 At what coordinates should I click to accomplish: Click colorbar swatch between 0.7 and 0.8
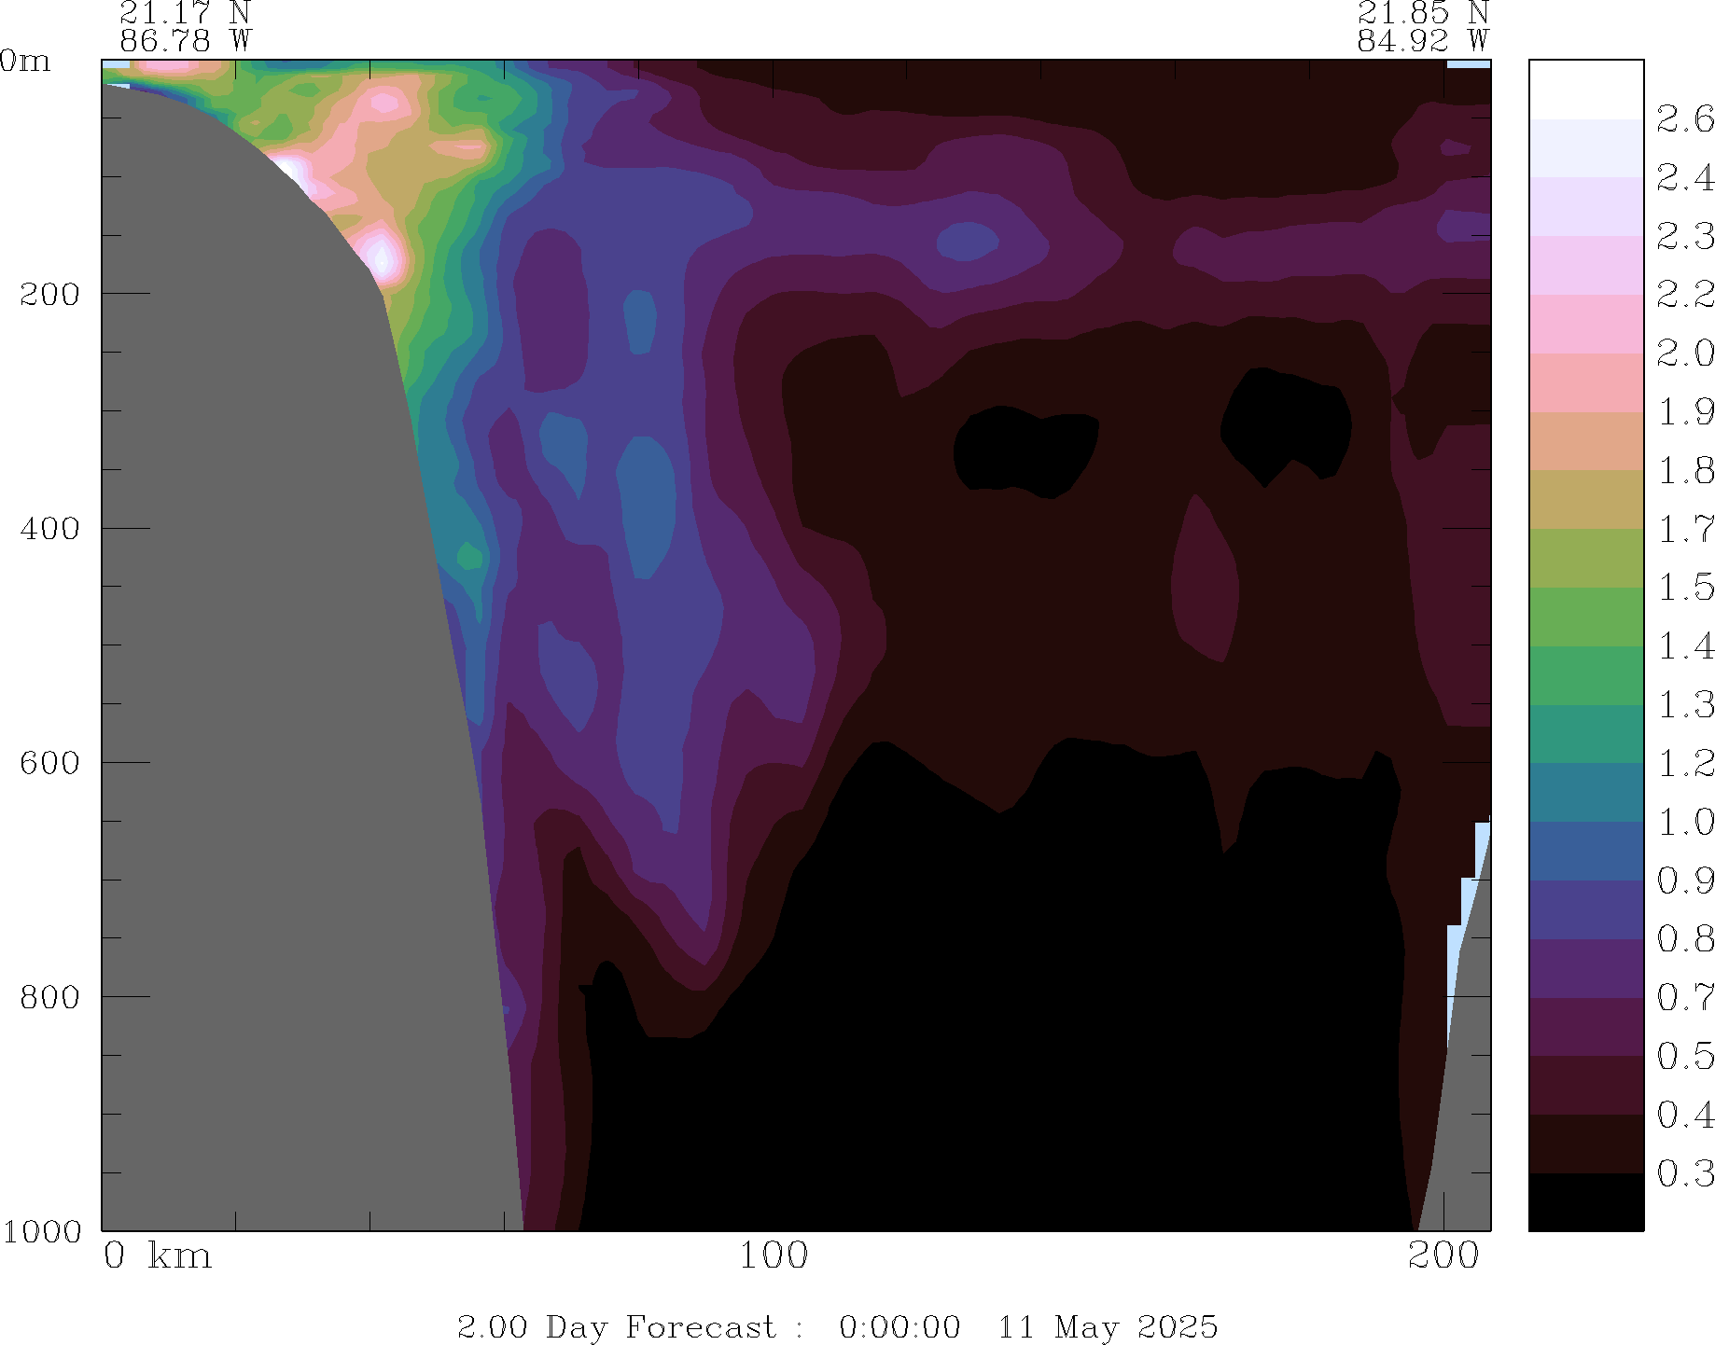[x=1585, y=968]
